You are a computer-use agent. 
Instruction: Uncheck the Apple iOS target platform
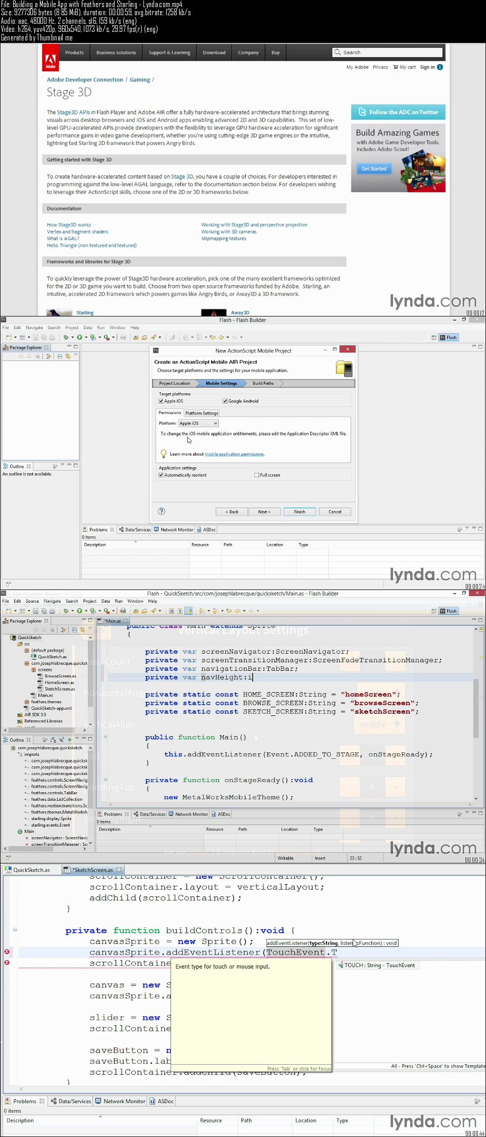[x=161, y=401]
